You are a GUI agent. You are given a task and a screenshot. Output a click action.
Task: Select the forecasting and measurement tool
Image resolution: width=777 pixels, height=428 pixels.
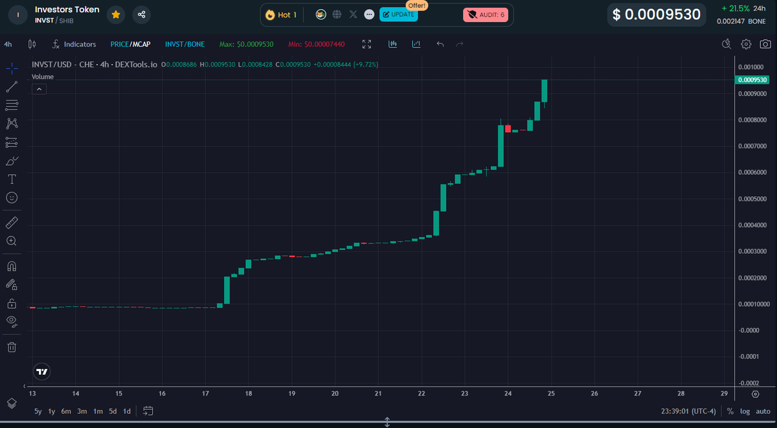(x=12, y=142)
